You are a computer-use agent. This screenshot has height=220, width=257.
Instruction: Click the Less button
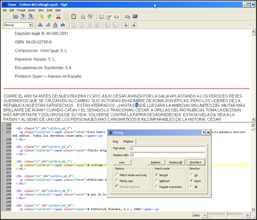click(122, 163)
